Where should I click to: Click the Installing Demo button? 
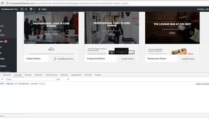pos(64,59)
